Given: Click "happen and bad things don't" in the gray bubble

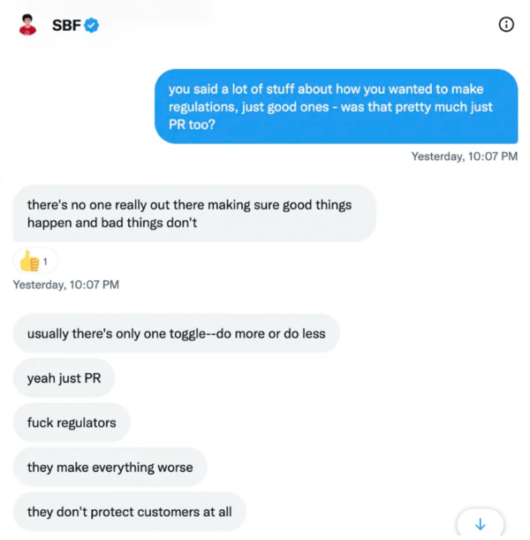Looking at the screenshot, I should click(x=112, y=223).
